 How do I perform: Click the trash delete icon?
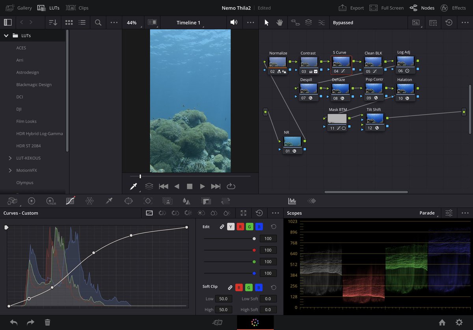(47, 323)
